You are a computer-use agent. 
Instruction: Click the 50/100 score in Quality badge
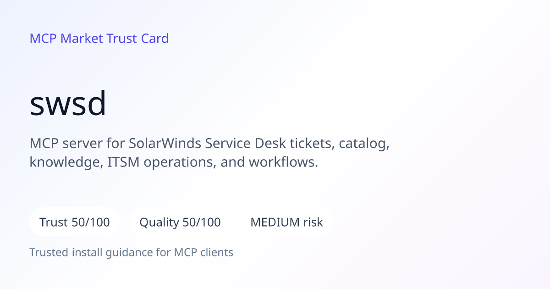click(x=202, y=222)
